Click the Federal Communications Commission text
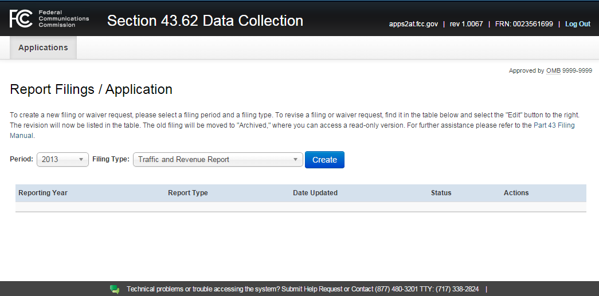Screen dimensions: 599x296 63,19
